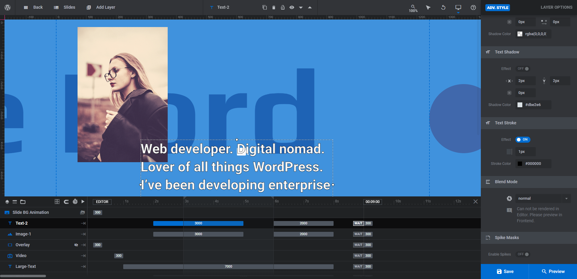Open the desktop device view switcher

pos(458,7)
